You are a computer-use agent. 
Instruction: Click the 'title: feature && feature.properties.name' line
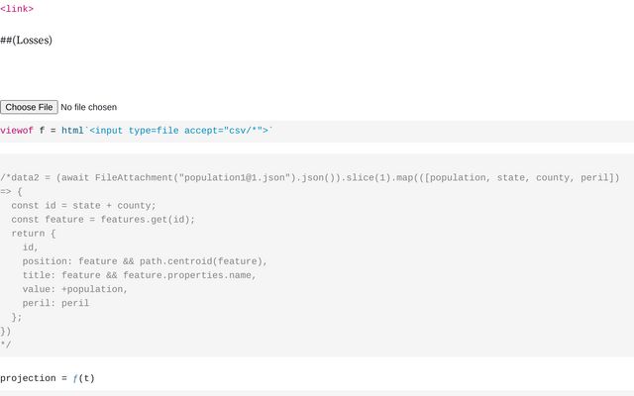[139, 275]
